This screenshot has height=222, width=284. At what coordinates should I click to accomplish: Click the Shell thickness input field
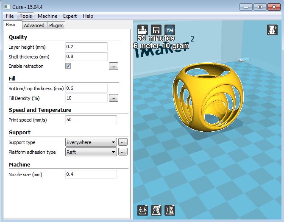pos(86,57)
